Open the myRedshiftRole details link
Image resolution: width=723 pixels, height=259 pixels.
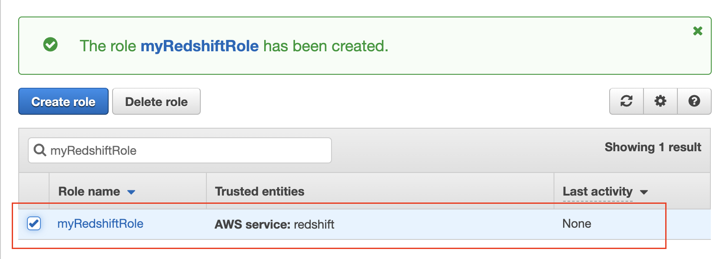coord(100,224)
